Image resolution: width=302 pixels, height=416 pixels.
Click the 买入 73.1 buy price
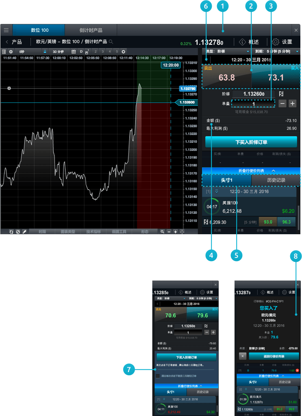pyautogui.click(x=276, y=76)
